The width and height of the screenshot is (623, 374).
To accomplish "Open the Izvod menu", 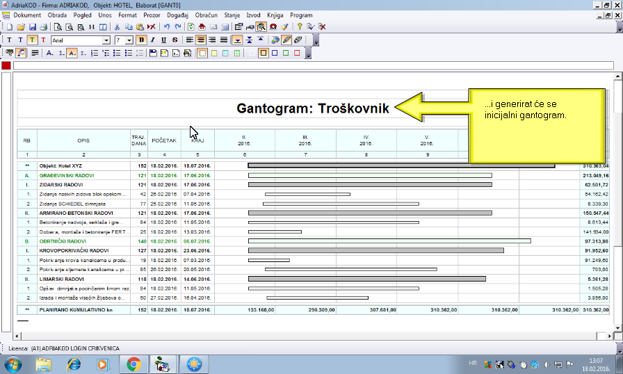I will (x=253, y=15).
